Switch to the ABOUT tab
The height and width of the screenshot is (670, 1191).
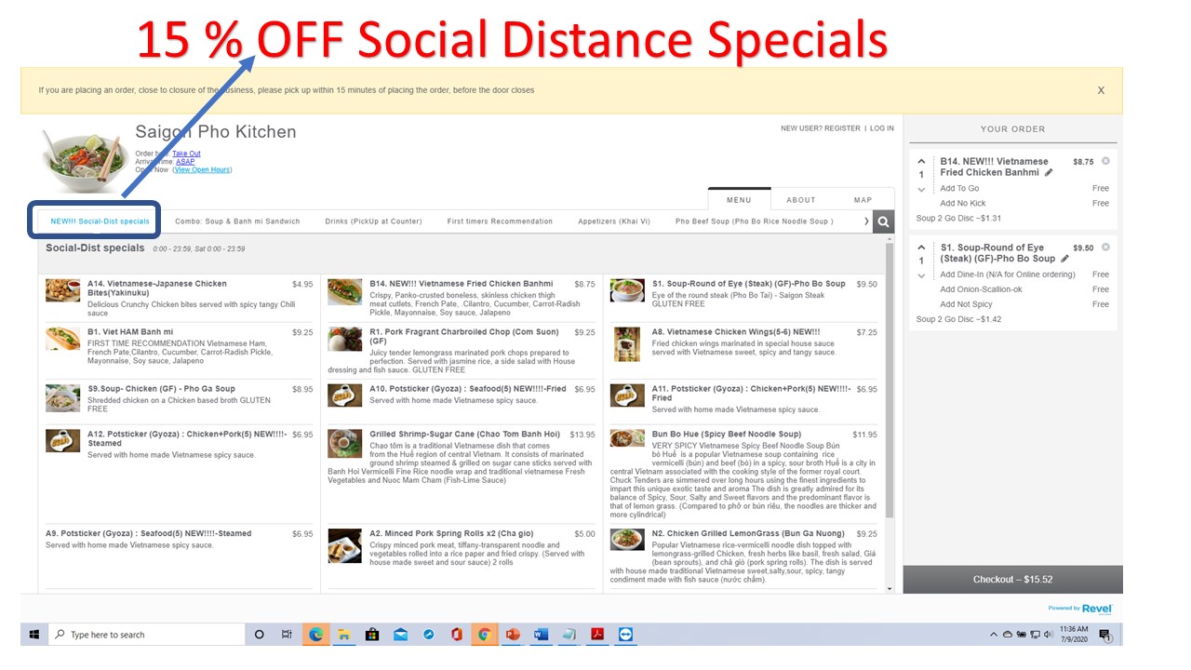pos(800,200)
